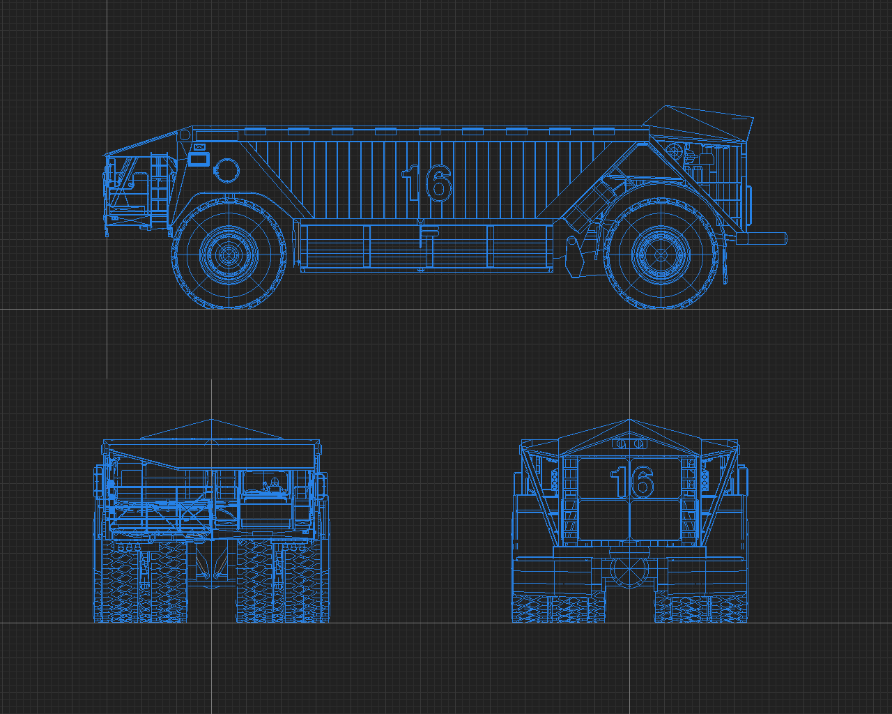Select the small rectangular lamp box beside the porthole

199,159
